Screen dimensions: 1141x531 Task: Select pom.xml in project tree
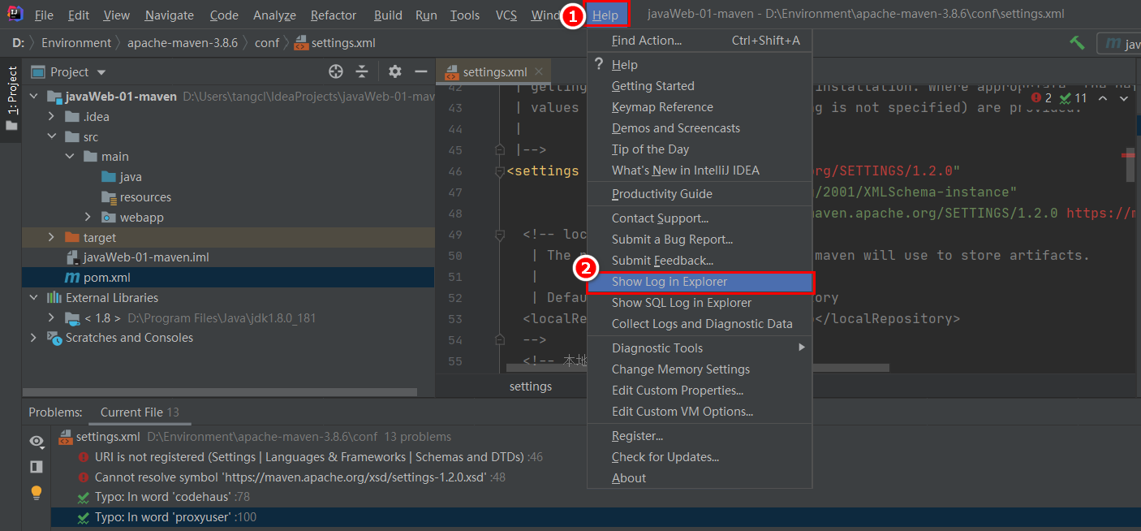tap(228, 278)
